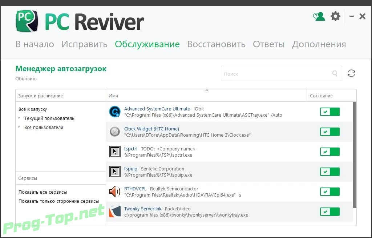Image resolution: width=372 pixels, height=238 pixels.
Task: Click the Менеджер автозагрузок heading
Action: pos(61,69)
